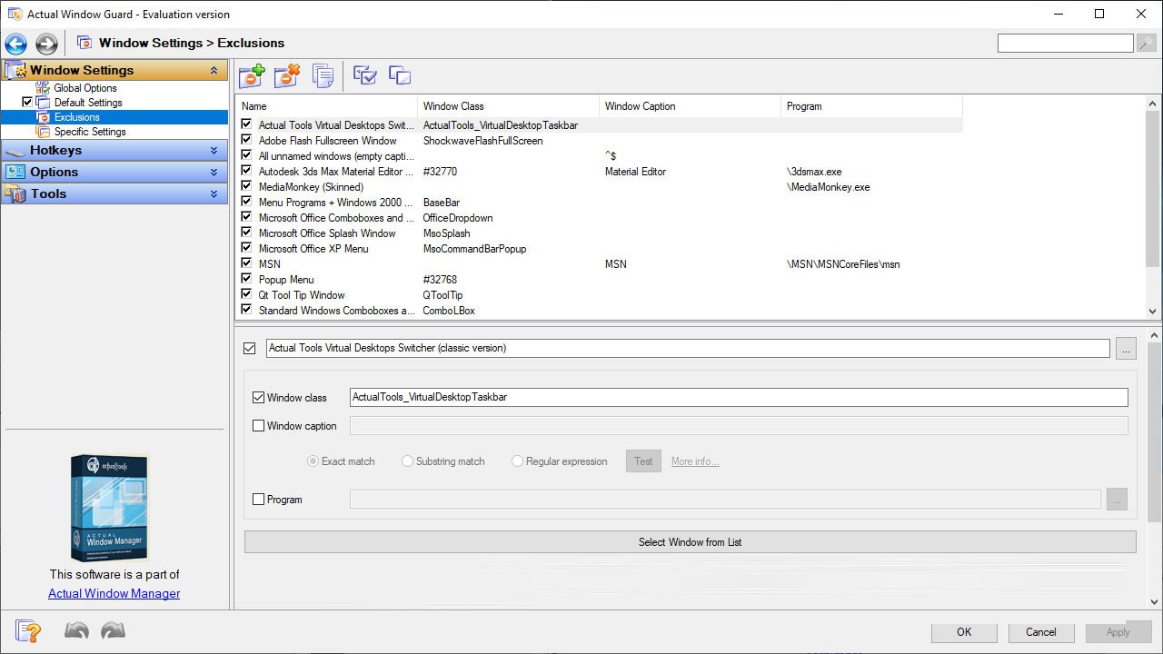Undo the last change

(x=76, y=629)
